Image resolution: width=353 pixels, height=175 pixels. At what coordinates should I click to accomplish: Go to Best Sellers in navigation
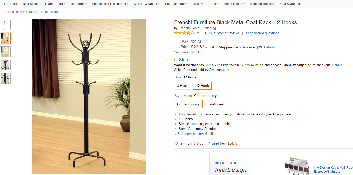pos(31,4)
